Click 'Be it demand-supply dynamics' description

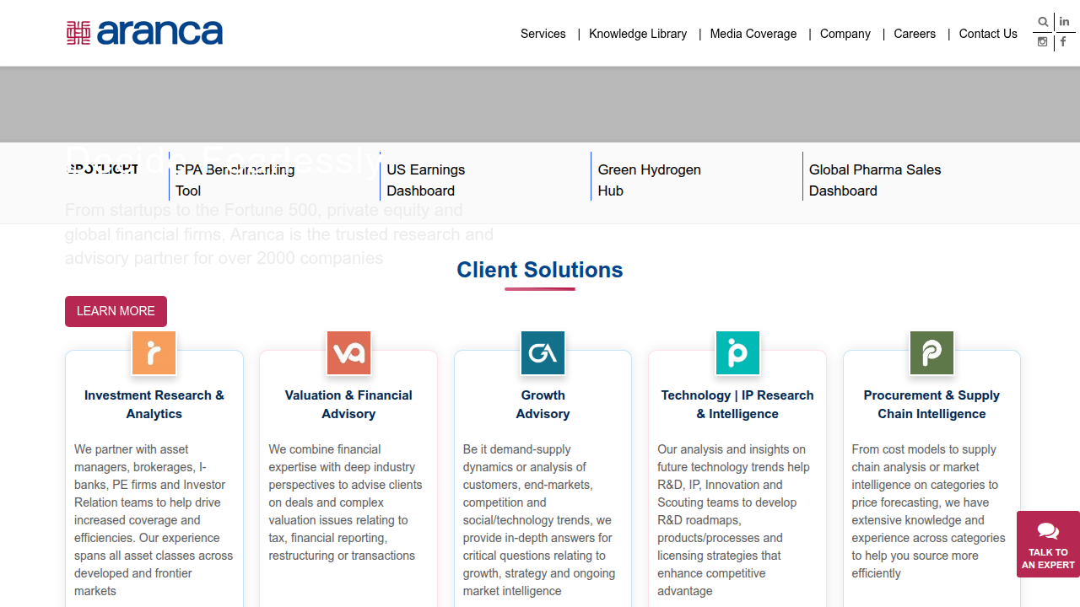click(x=540, y=520)
